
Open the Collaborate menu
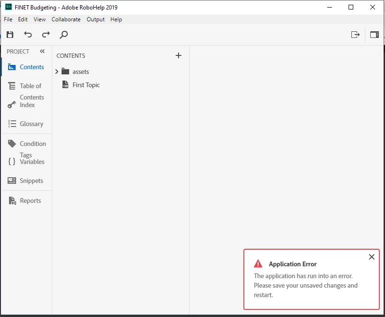click(x=66, y=19)
